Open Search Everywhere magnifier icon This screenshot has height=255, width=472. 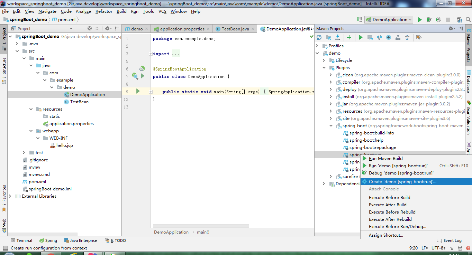coord(468,20)
